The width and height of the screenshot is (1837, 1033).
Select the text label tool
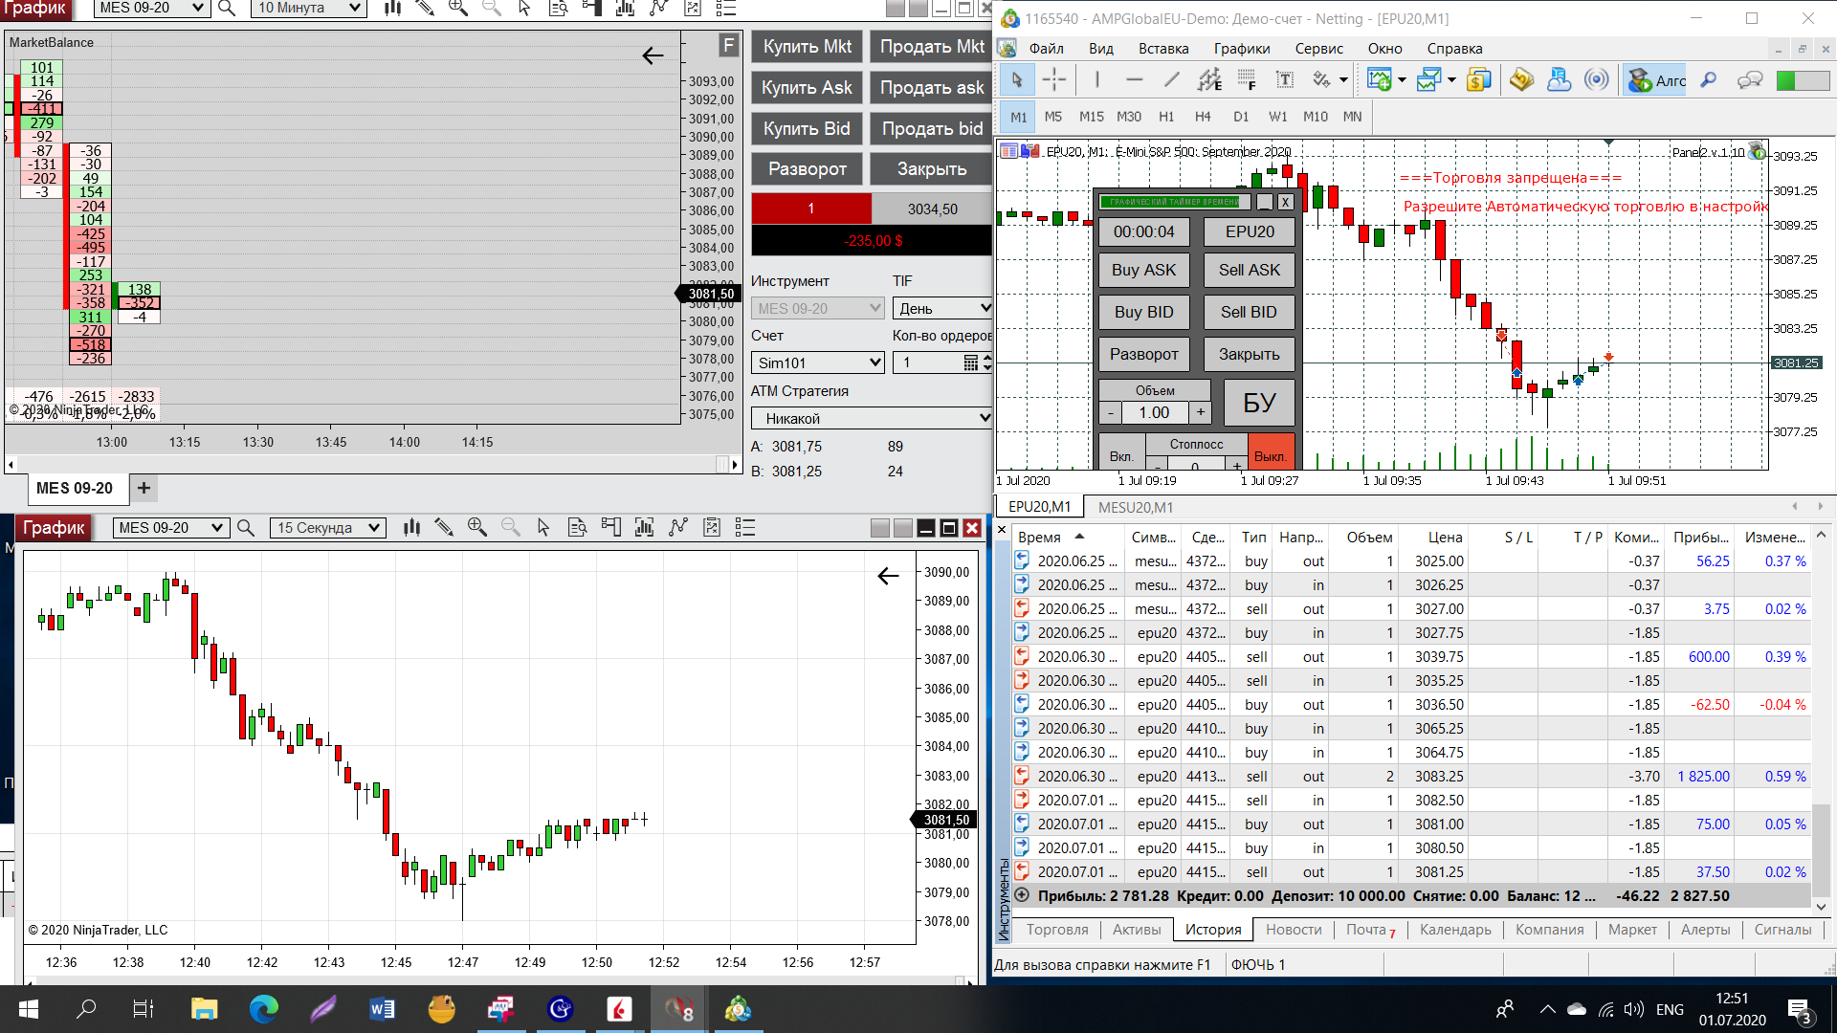pos(1285,80)
